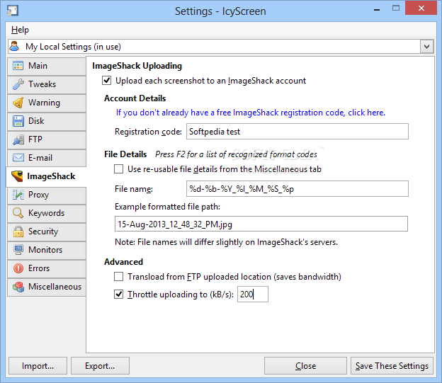Click the Disk floppy icon
Image resolution: width=442 pixels, height=383 pixels.
[18, 121]
